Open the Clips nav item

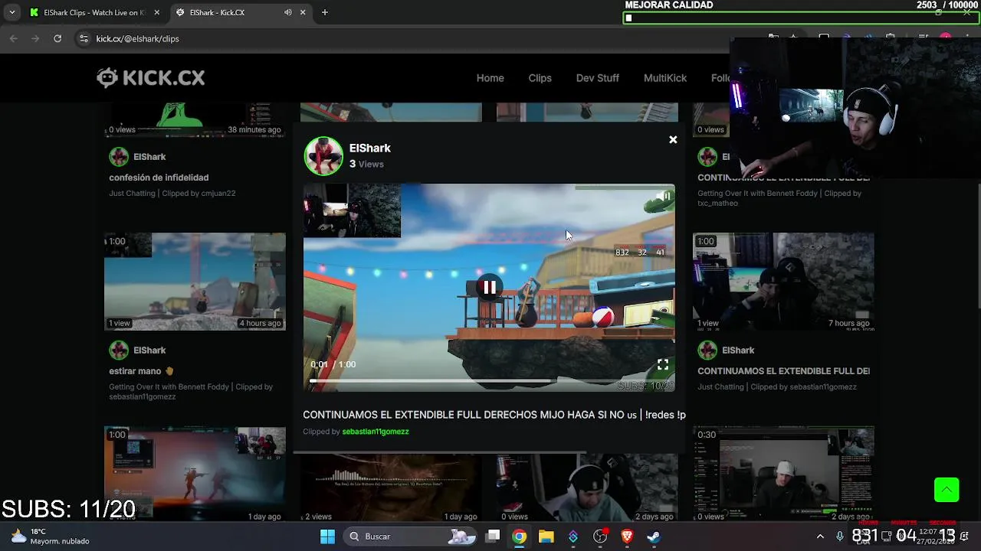540,78
